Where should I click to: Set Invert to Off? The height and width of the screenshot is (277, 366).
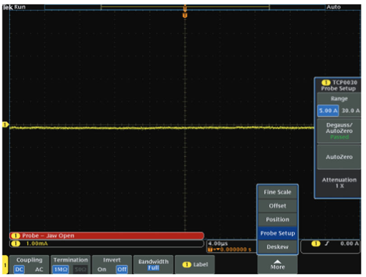pyautogui.click(x=121, y=268)
